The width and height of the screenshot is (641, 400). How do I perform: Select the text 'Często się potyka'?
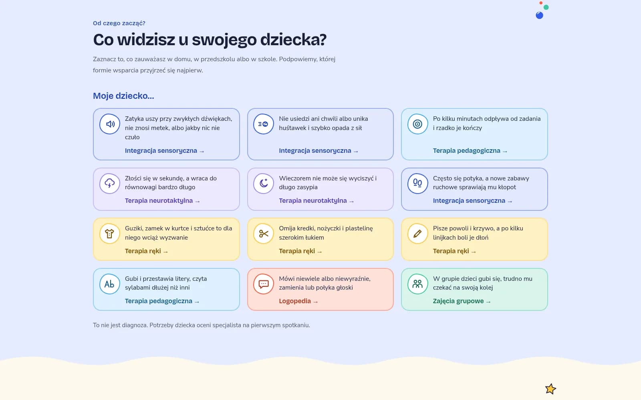(x=458, y=178)
